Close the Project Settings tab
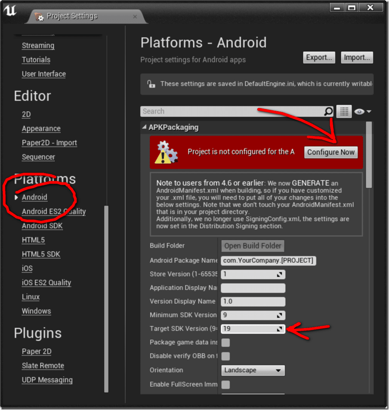This screenshot has width=389, height=410. point(135,17)
